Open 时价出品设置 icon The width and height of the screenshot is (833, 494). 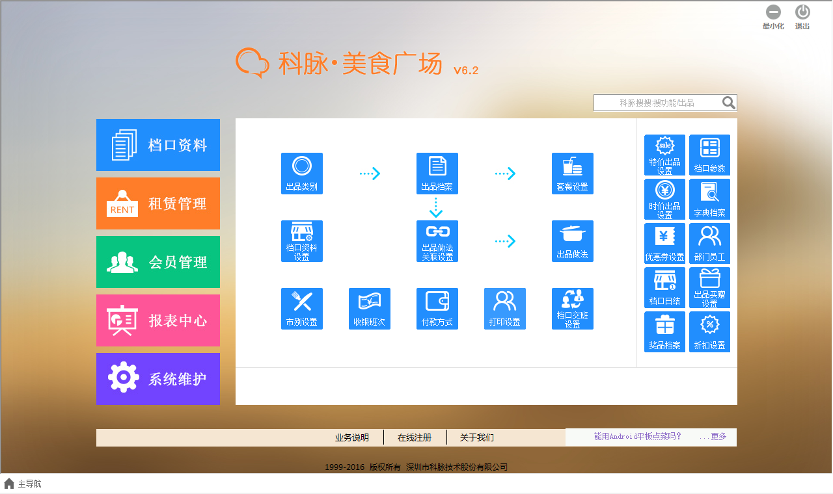pos(664,199)
